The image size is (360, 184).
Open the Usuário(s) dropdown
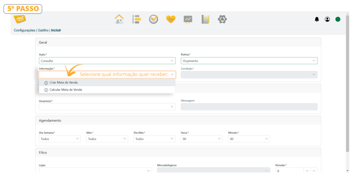click(x=107, y=107)
